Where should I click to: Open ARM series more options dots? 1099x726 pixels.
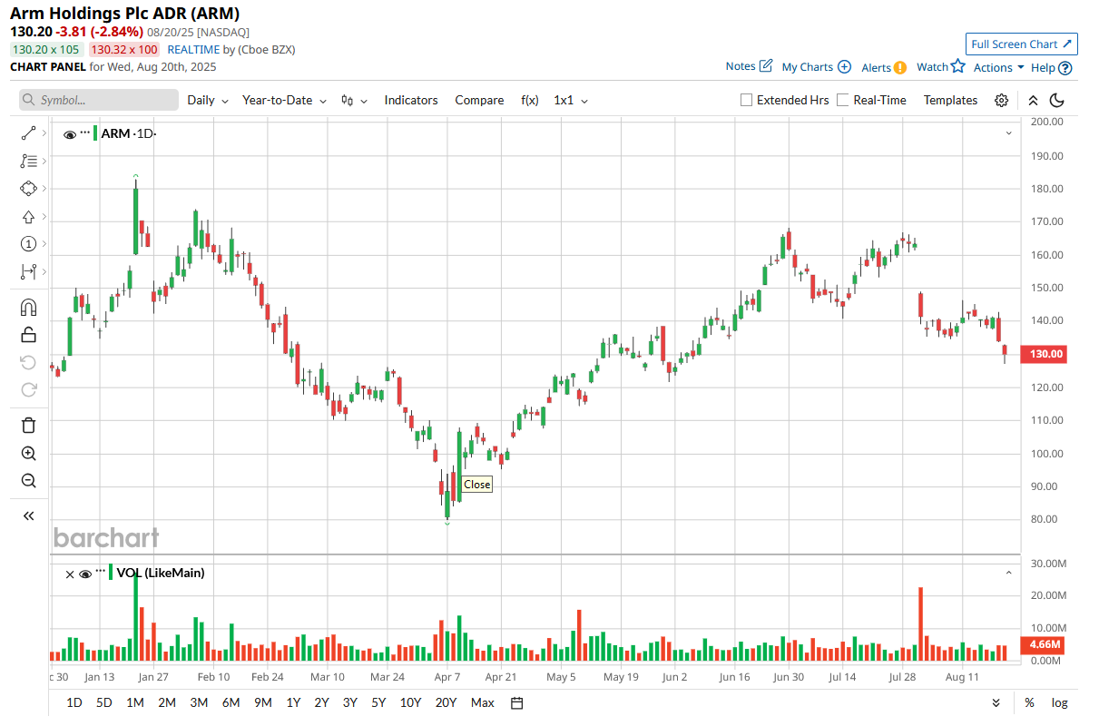point(85,132)
